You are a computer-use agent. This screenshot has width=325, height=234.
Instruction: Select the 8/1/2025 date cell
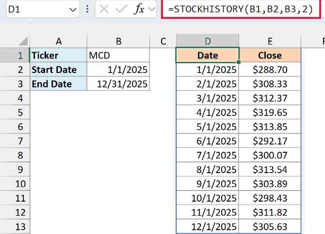pos(208,169)
